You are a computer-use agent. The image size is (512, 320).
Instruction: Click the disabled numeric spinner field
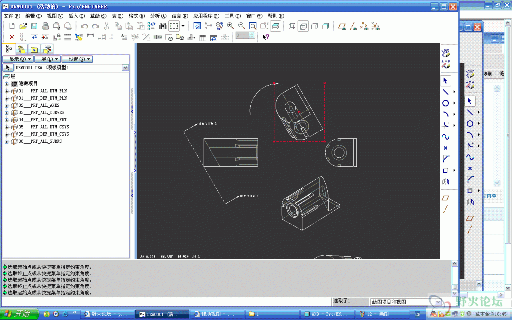coord(245,36)
